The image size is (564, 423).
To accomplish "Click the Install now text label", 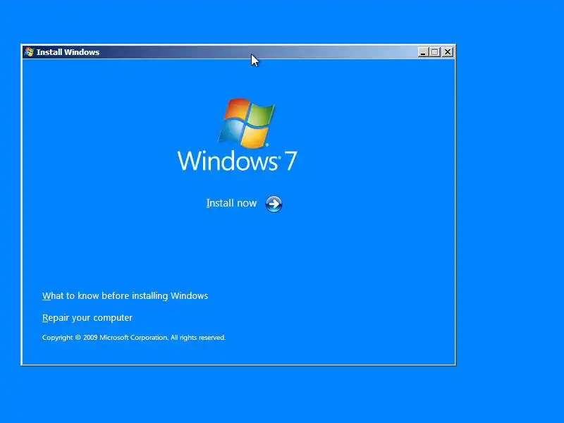I will click(x=231, y=203).
